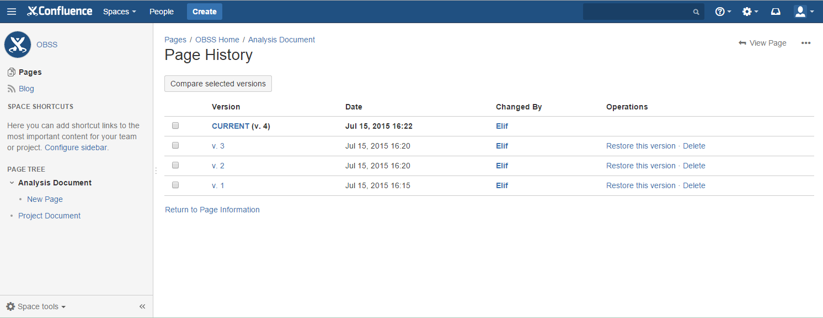Open the Blog feed in sidebar
823x318 pixels.
[26, 89]
